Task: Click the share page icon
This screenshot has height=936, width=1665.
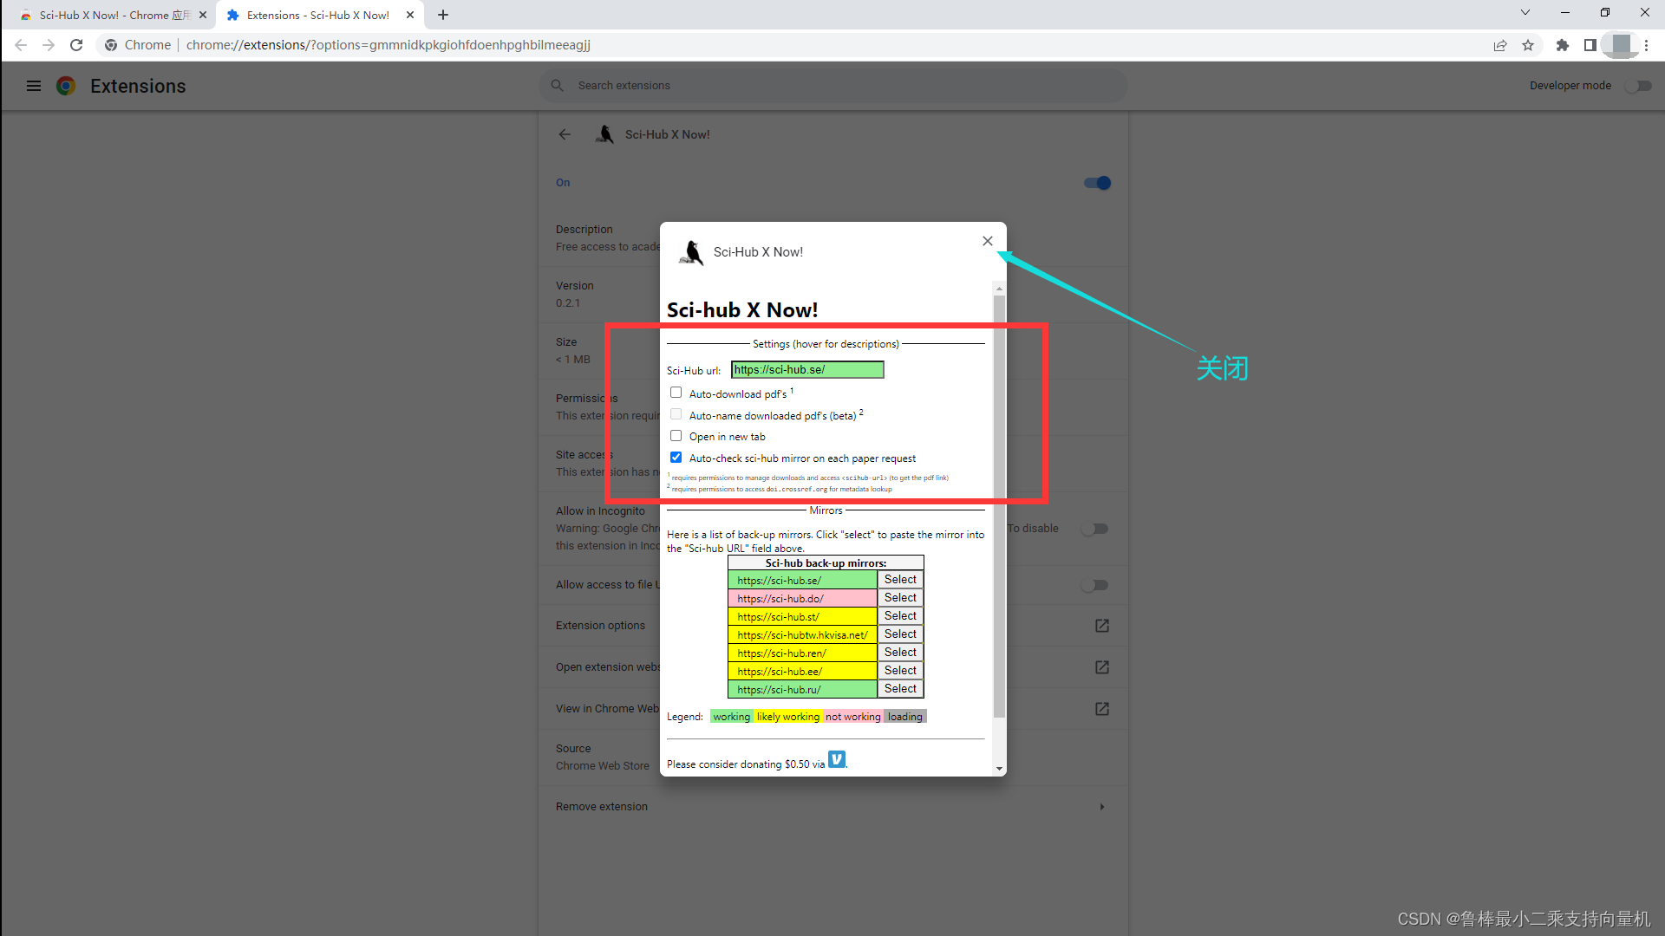Action: point(1500,45)
